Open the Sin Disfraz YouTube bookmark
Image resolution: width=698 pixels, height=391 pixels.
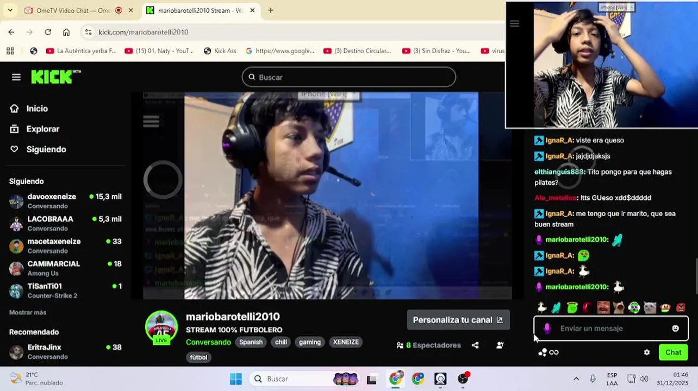437,51
